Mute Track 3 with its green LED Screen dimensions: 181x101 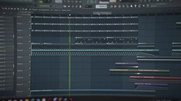[30, 35]
